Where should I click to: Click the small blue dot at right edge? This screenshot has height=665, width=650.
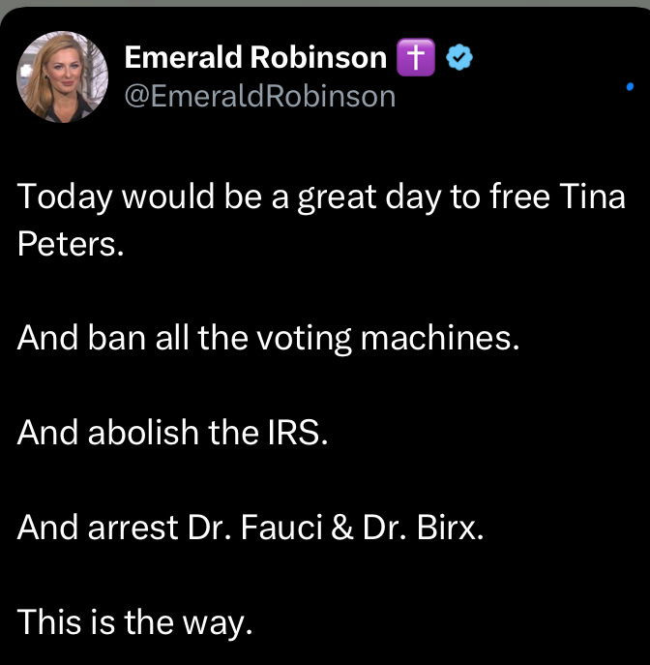[630, 87]
